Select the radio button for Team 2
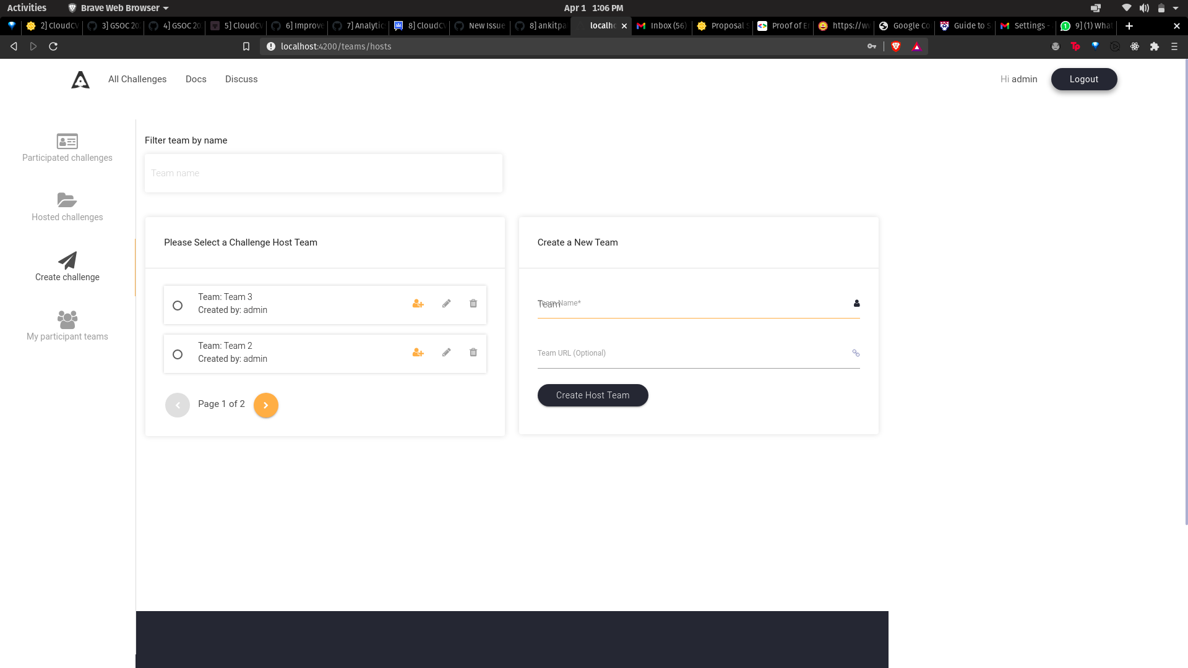The image size is (1188, 668). [178, 354]
